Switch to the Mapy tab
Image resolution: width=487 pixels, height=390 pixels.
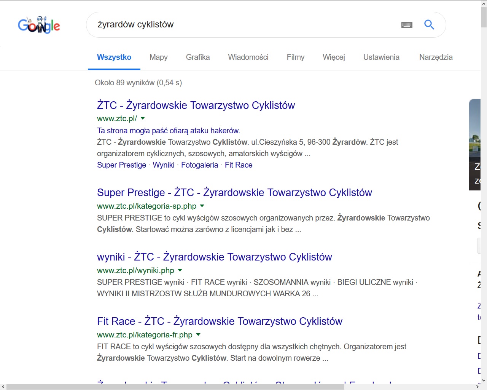[x=158, y=57]
